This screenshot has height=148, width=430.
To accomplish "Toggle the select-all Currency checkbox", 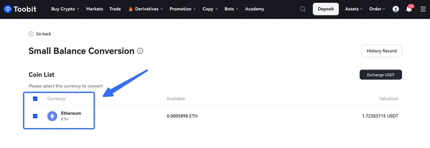I will tap(35, 99).
